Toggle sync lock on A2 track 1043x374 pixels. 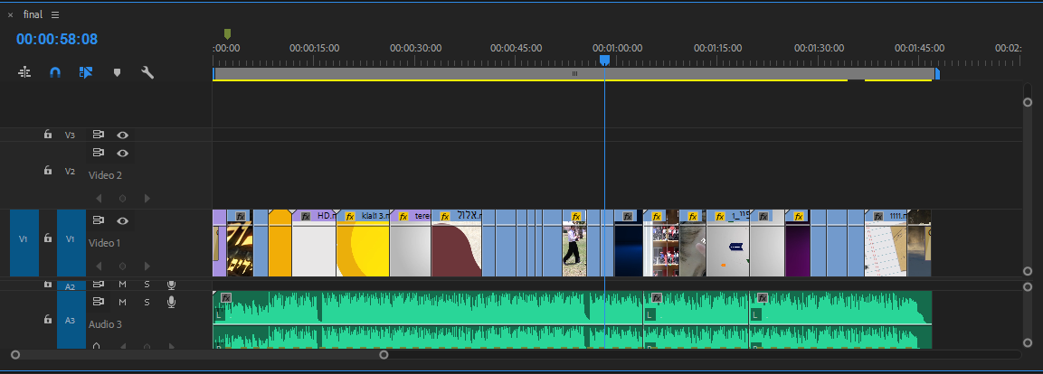coord(99,284)
